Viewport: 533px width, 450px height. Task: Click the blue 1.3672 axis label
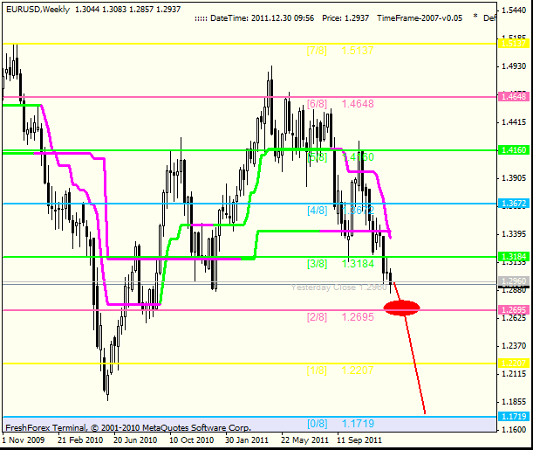pos(514,204)
